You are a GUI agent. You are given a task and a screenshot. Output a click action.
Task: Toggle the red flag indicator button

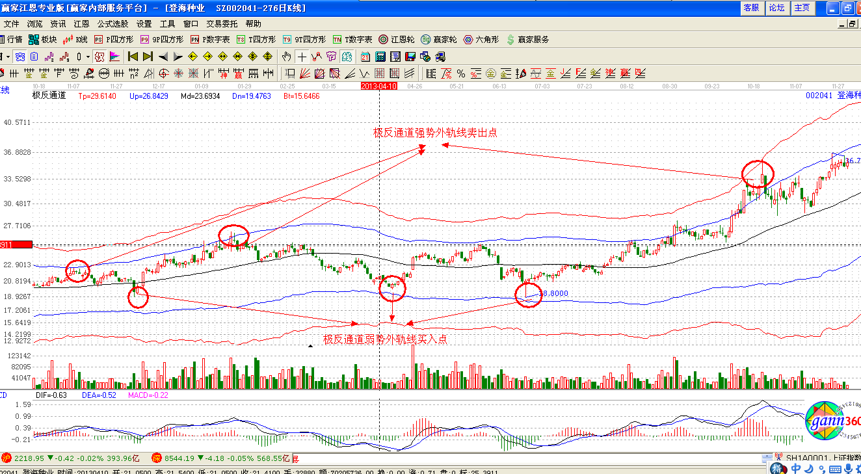(114, 57)
